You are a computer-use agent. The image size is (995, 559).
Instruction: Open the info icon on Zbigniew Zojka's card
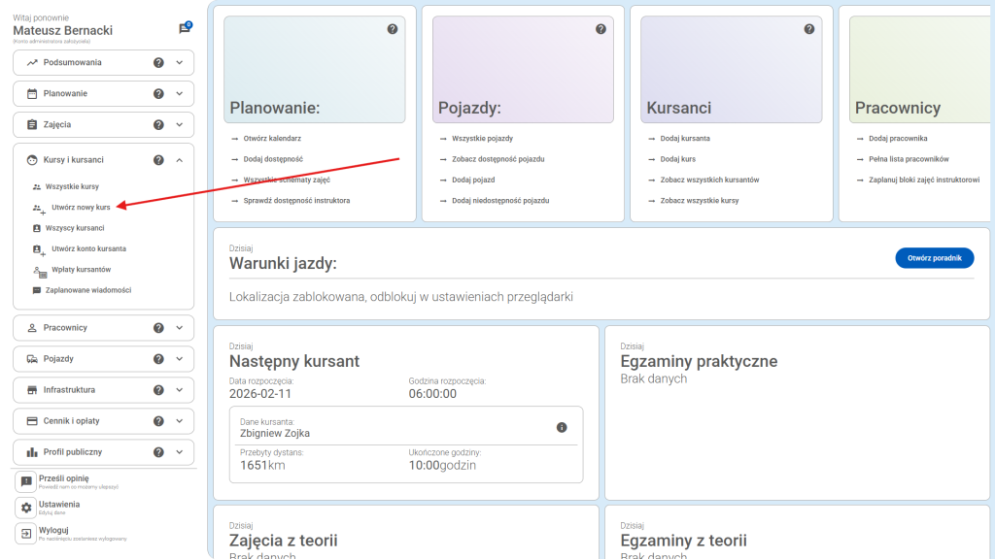click(x=561, y=426)
